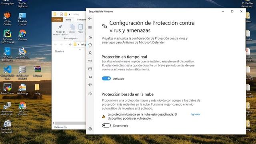Select the setup folder on desktop
Viewport: 256px width, 144px height.
coord(37,89)
